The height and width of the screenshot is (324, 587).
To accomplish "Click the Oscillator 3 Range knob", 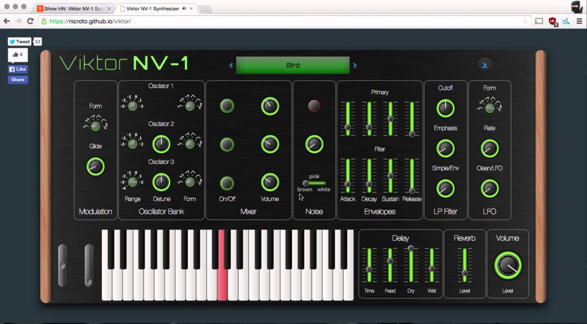I will click(x=132, y=182).
